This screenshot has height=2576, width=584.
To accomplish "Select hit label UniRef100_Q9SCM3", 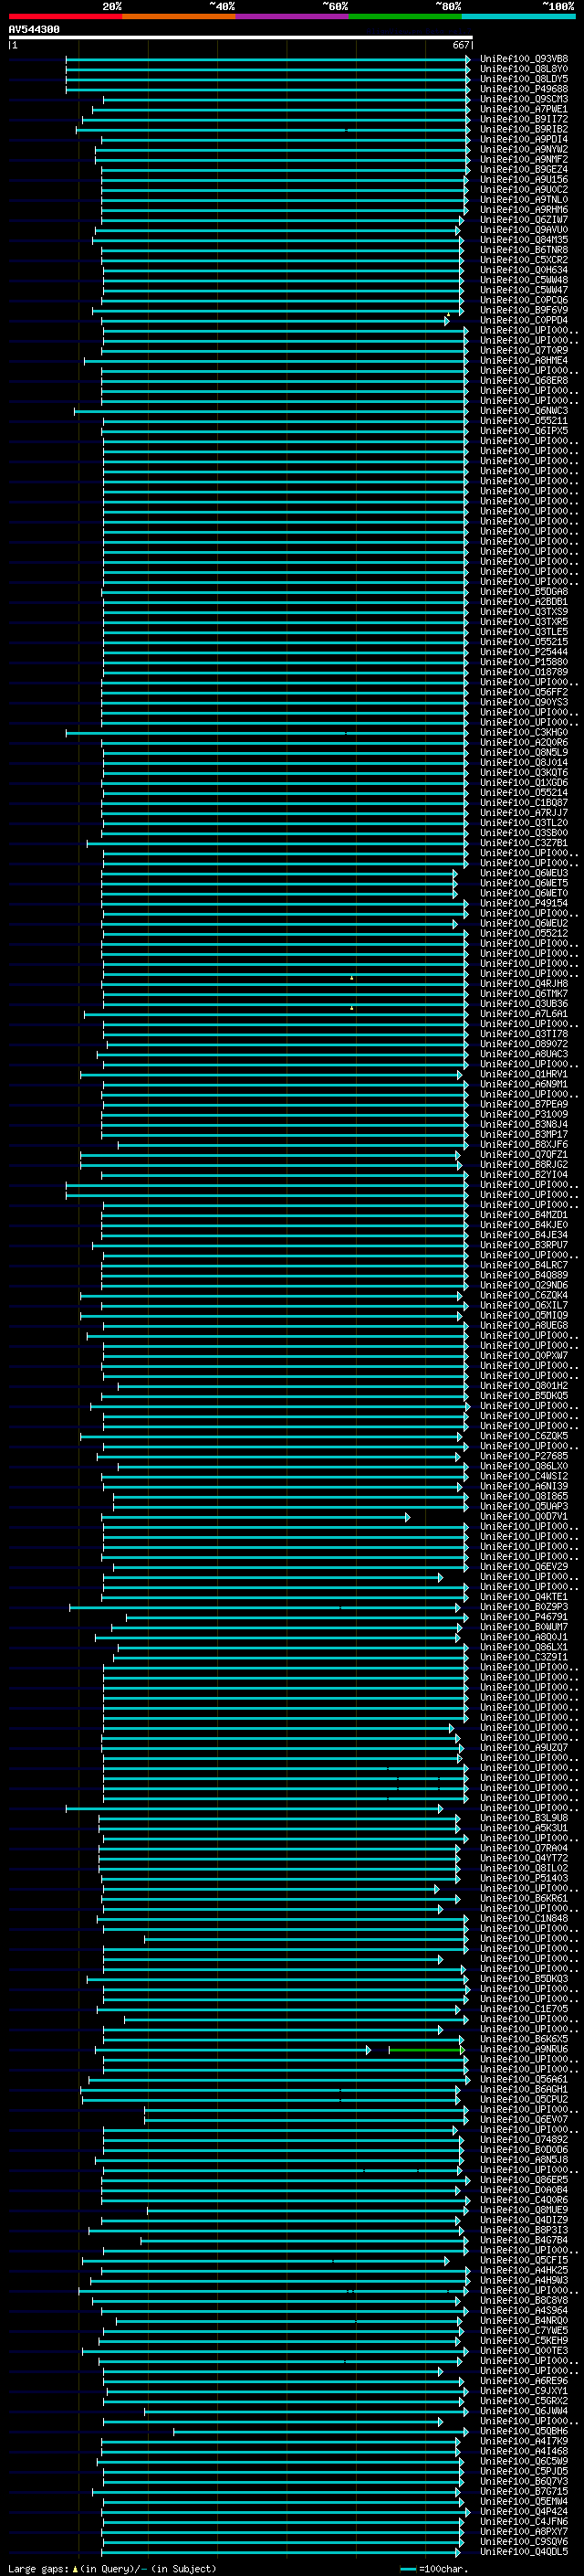I will point(524,99).
